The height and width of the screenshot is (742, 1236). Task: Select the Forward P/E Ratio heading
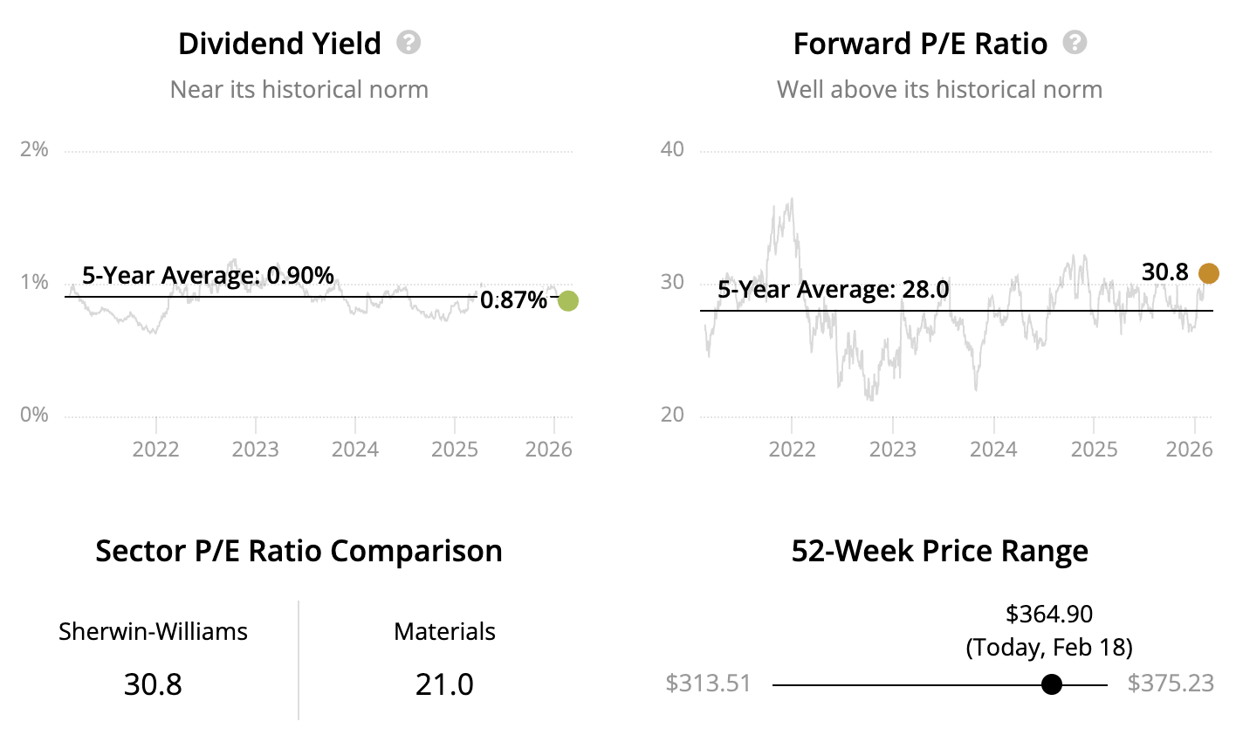(920, 44)
